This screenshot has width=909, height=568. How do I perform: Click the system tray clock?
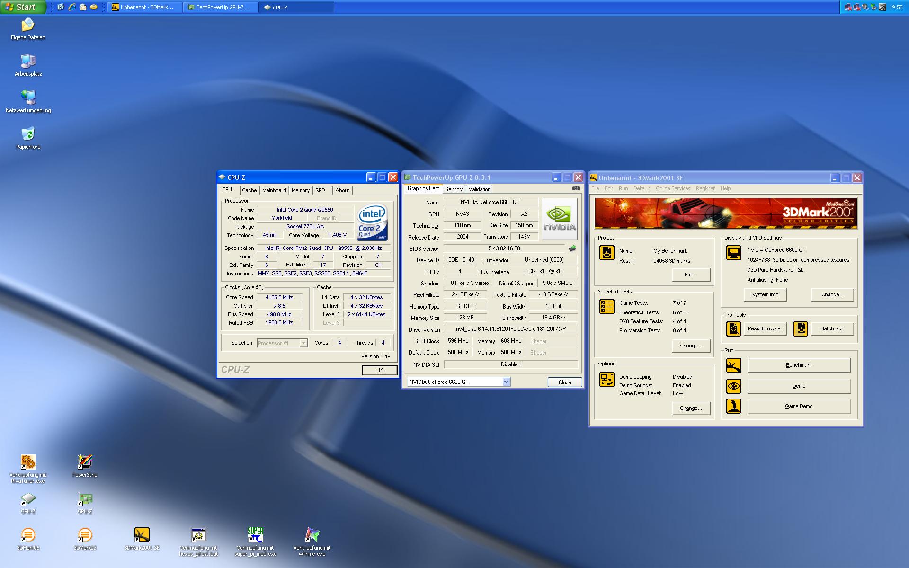896,7
